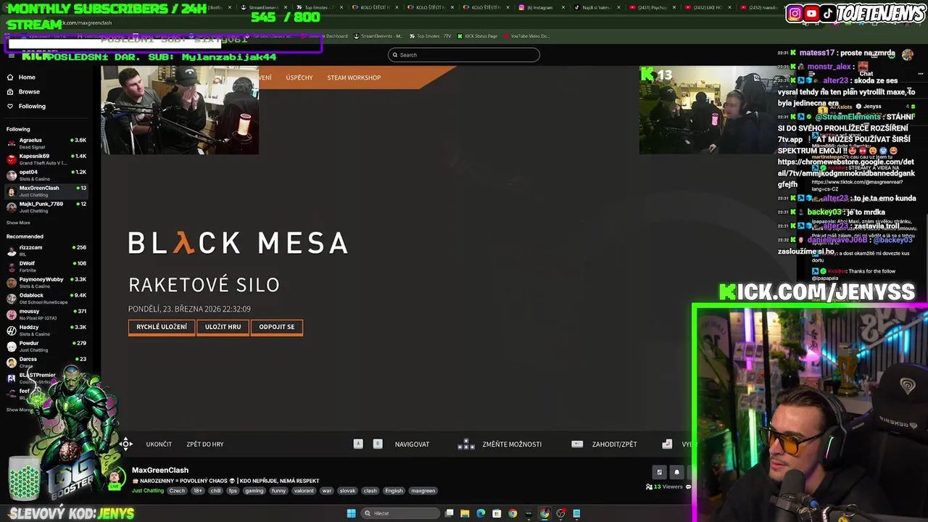Viewport: 928px width, 522px height.
Task: Open Odablock recommended channel
Action: (x=46, y=298)
